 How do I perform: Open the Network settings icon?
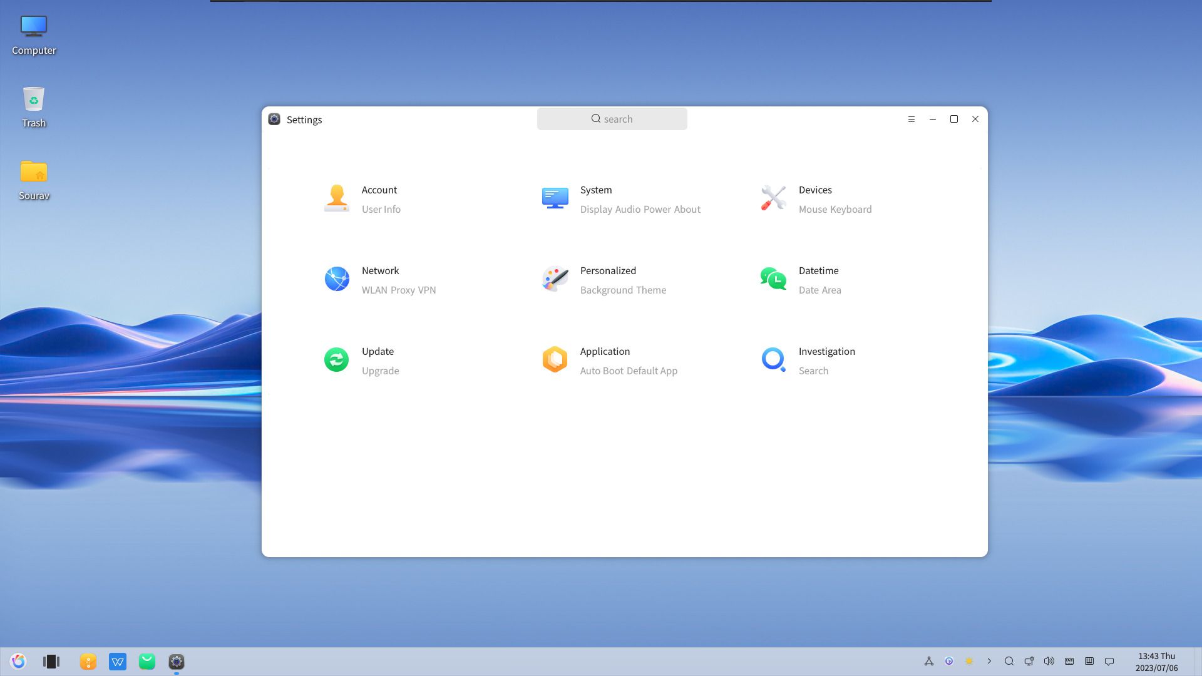point(337,279)
